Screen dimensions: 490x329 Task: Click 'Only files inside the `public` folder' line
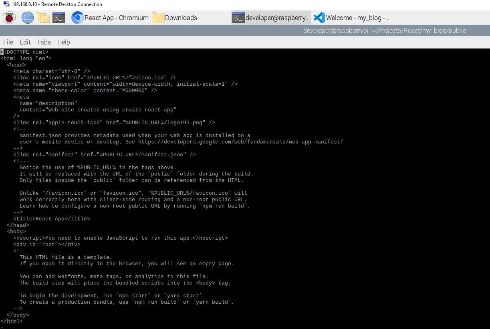coord(132,180)
